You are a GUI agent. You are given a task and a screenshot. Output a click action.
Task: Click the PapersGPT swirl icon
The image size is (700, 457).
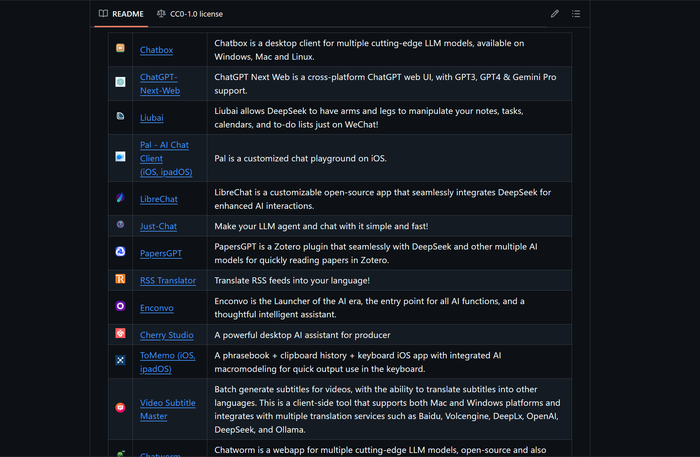(x=120, y=252)
